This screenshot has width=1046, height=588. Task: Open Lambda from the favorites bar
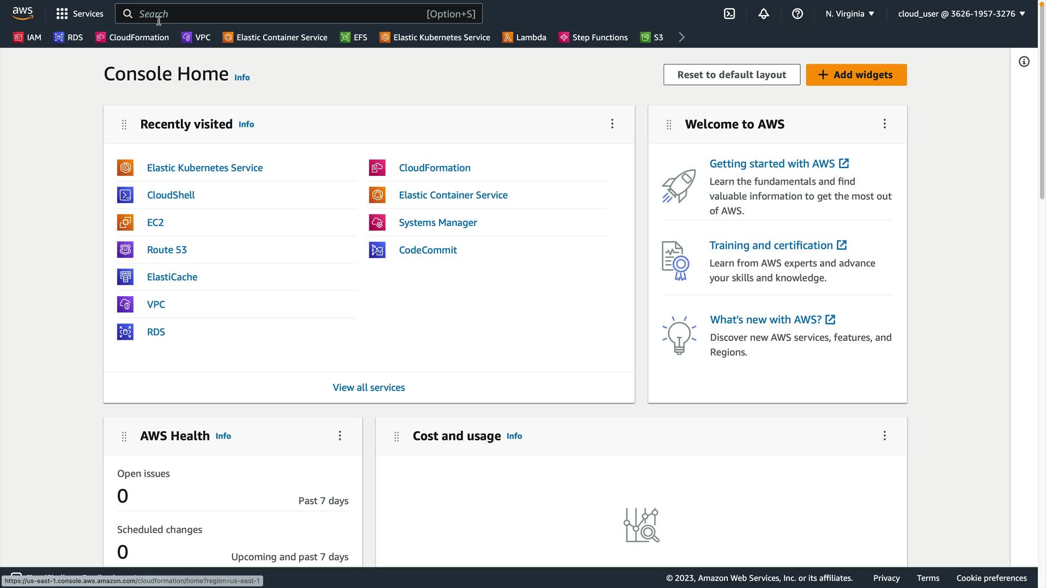pyautogui.click(x=524, y=37)
